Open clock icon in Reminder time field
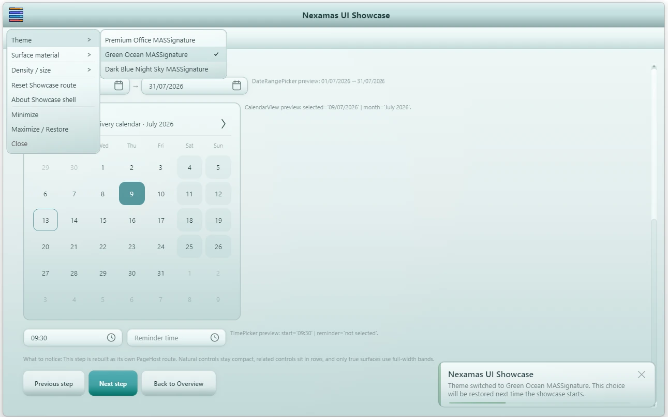The height and width of the screenshot is (417, 668). [x=215, y=338]
